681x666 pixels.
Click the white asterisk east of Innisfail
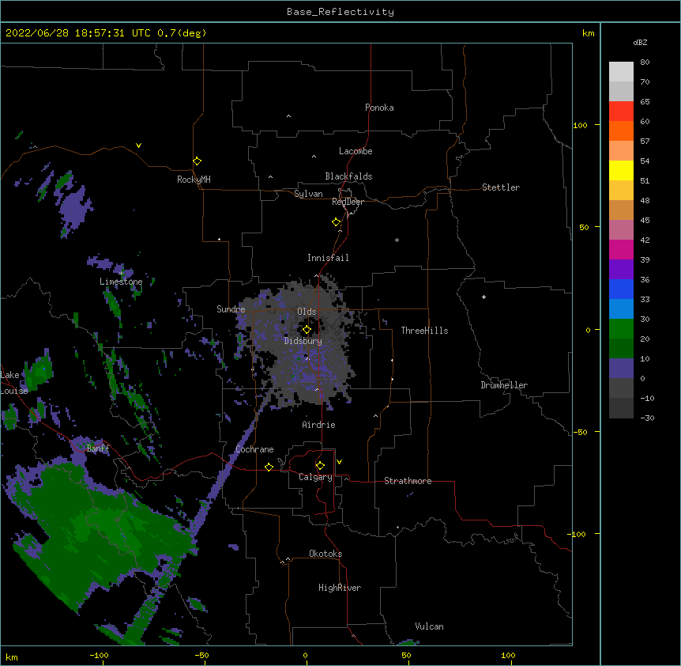(x=397, y=240)
